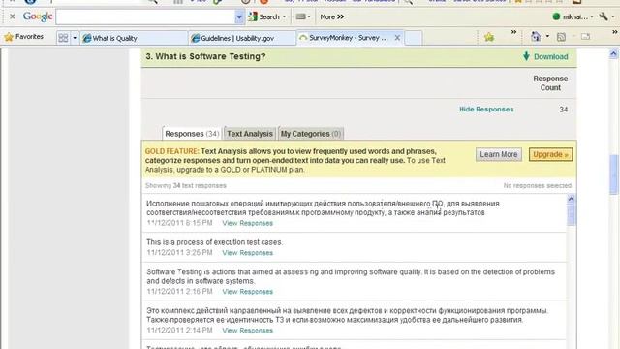Open the Favorites star panel
Screen dimensions: 620x349
tap(23, 37)
